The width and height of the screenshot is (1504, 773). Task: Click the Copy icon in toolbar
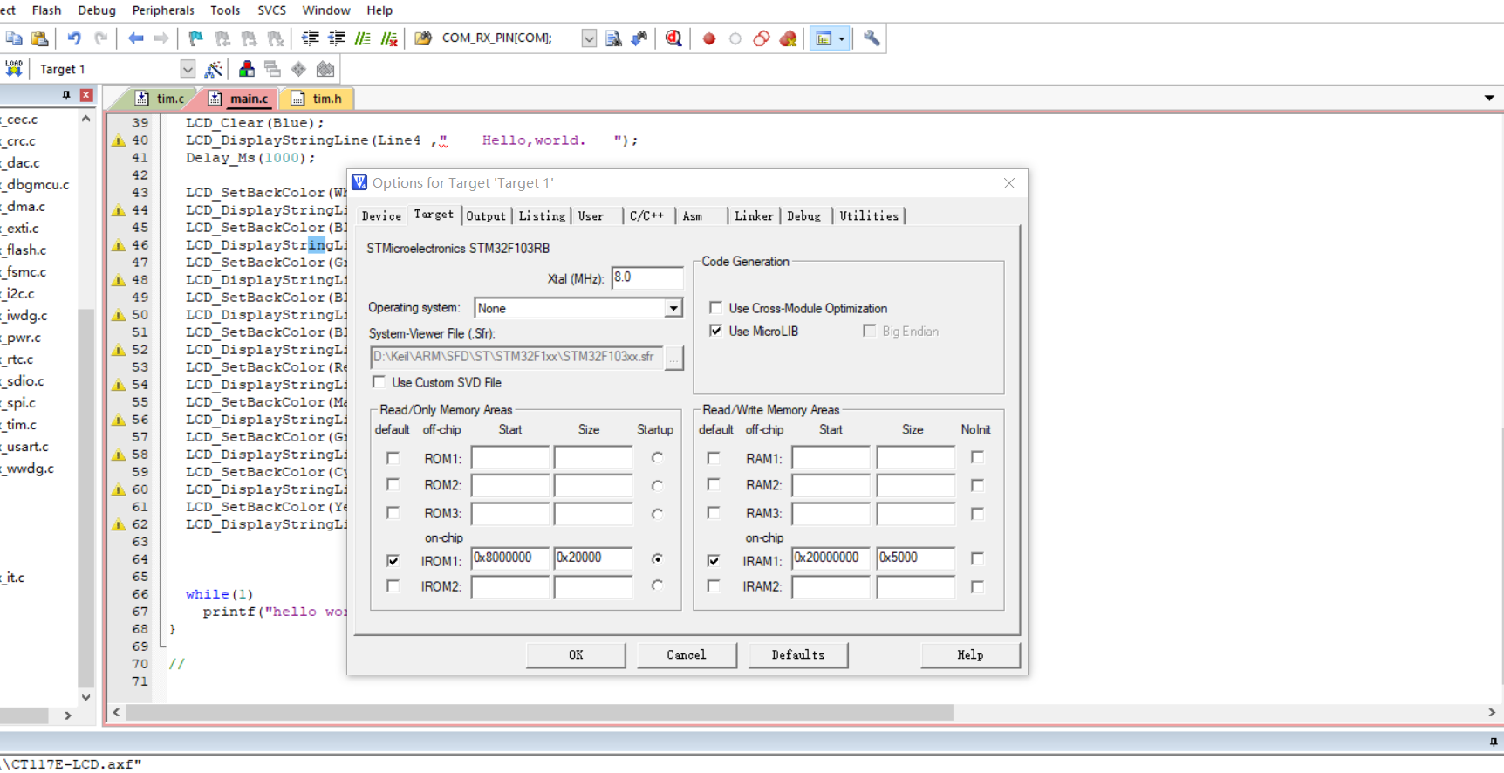click(14, 38)
